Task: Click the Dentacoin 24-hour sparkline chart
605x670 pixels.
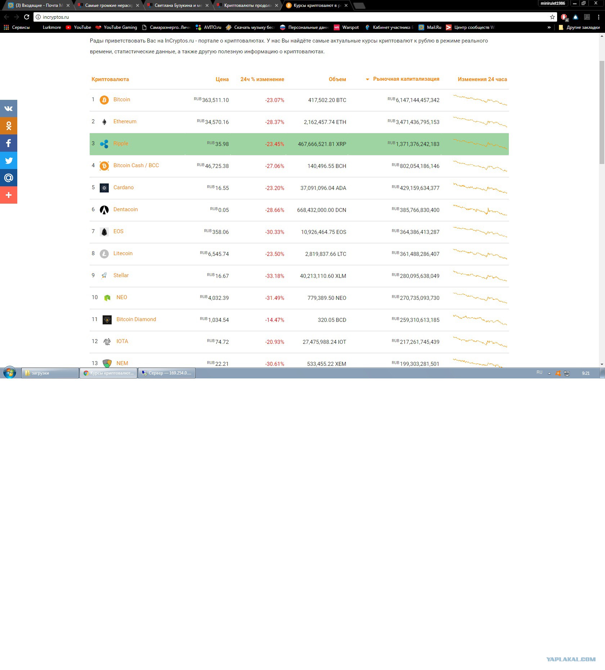Action: click(x=480, y=210)
